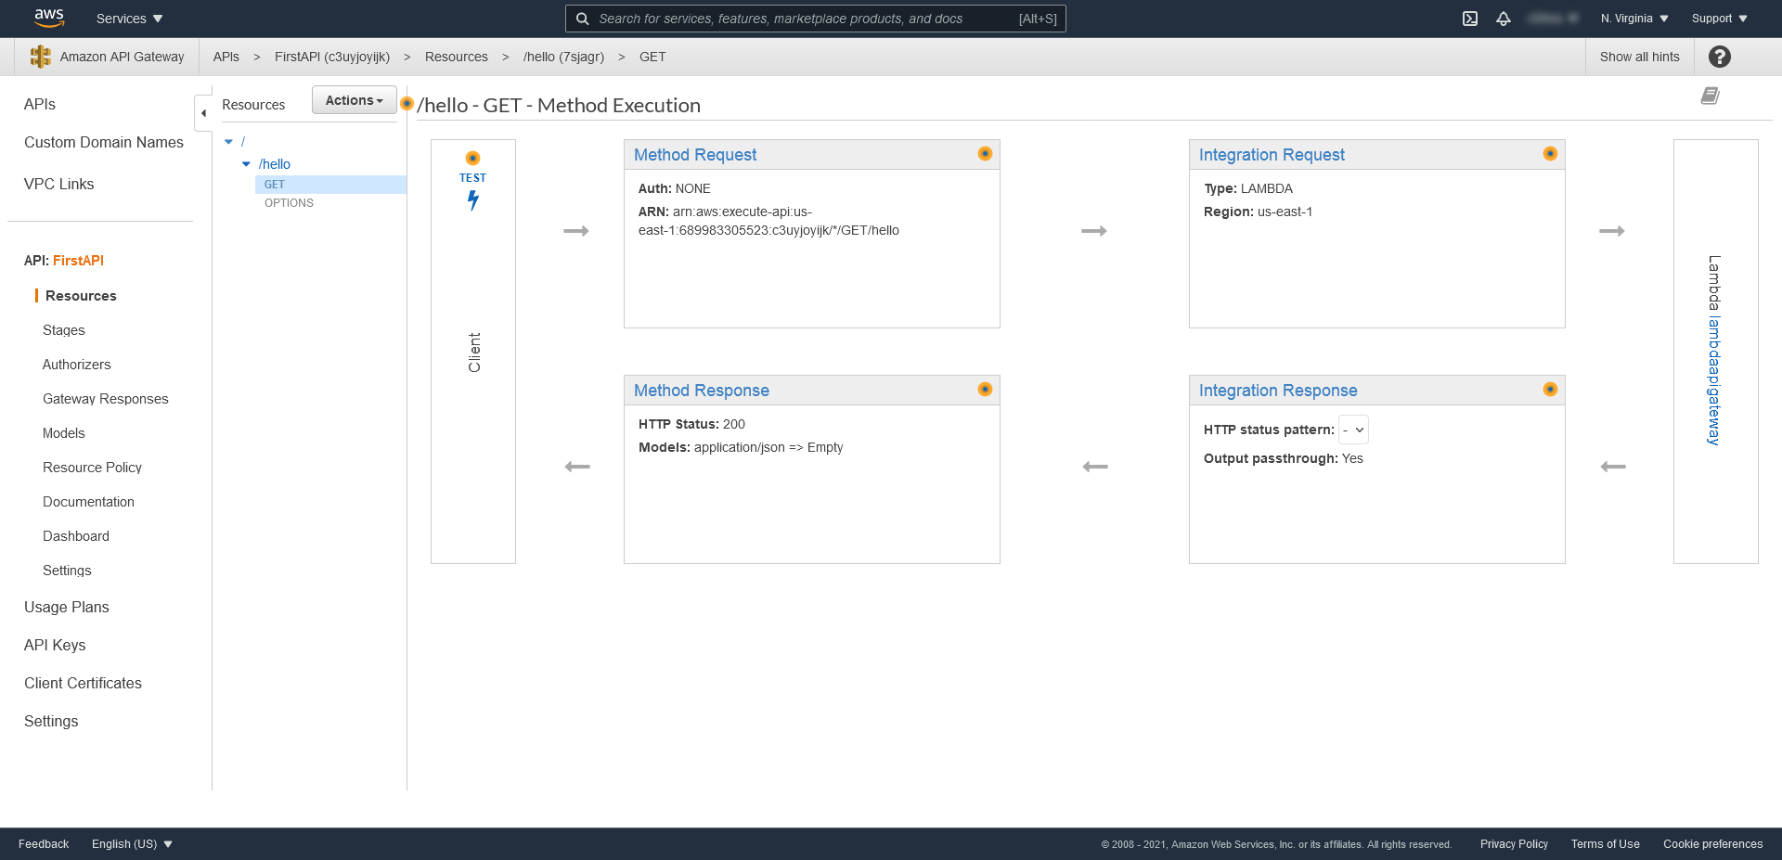1782x860 pixels.
Task: Open Custom Domain Names in sidebar
Action: pyautogui.click(x=104, y=142)
